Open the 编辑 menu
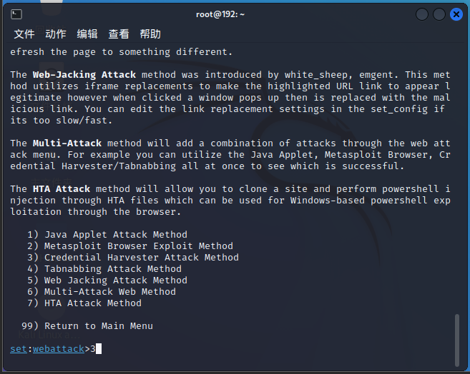470x374 pixels. coord(87,34)
